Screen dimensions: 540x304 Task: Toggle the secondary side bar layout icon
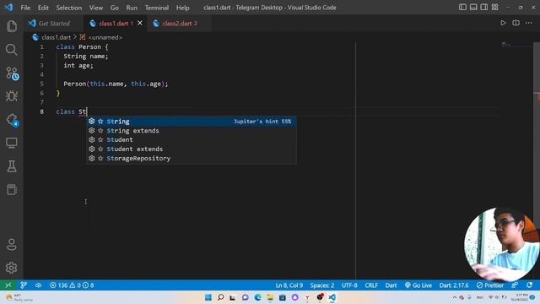coord(483,8)
